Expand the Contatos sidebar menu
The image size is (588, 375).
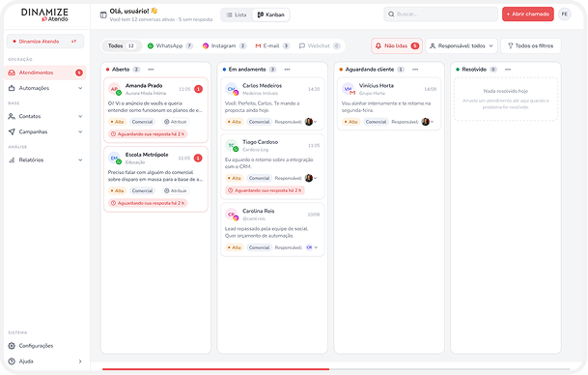click(x=45, y=116)
